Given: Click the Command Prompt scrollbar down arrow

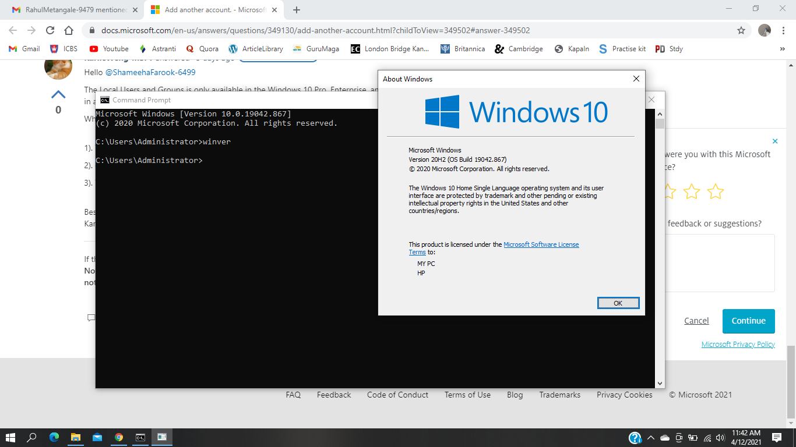Looking at the screenshot, I should point(660,384).
